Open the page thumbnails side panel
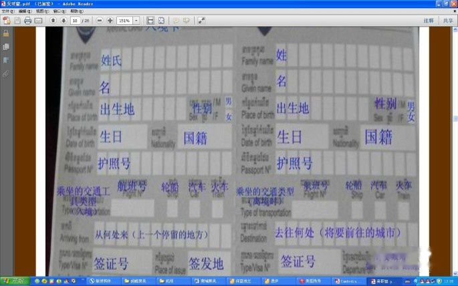This screenshot has width=458, height=286. point(6,47)
